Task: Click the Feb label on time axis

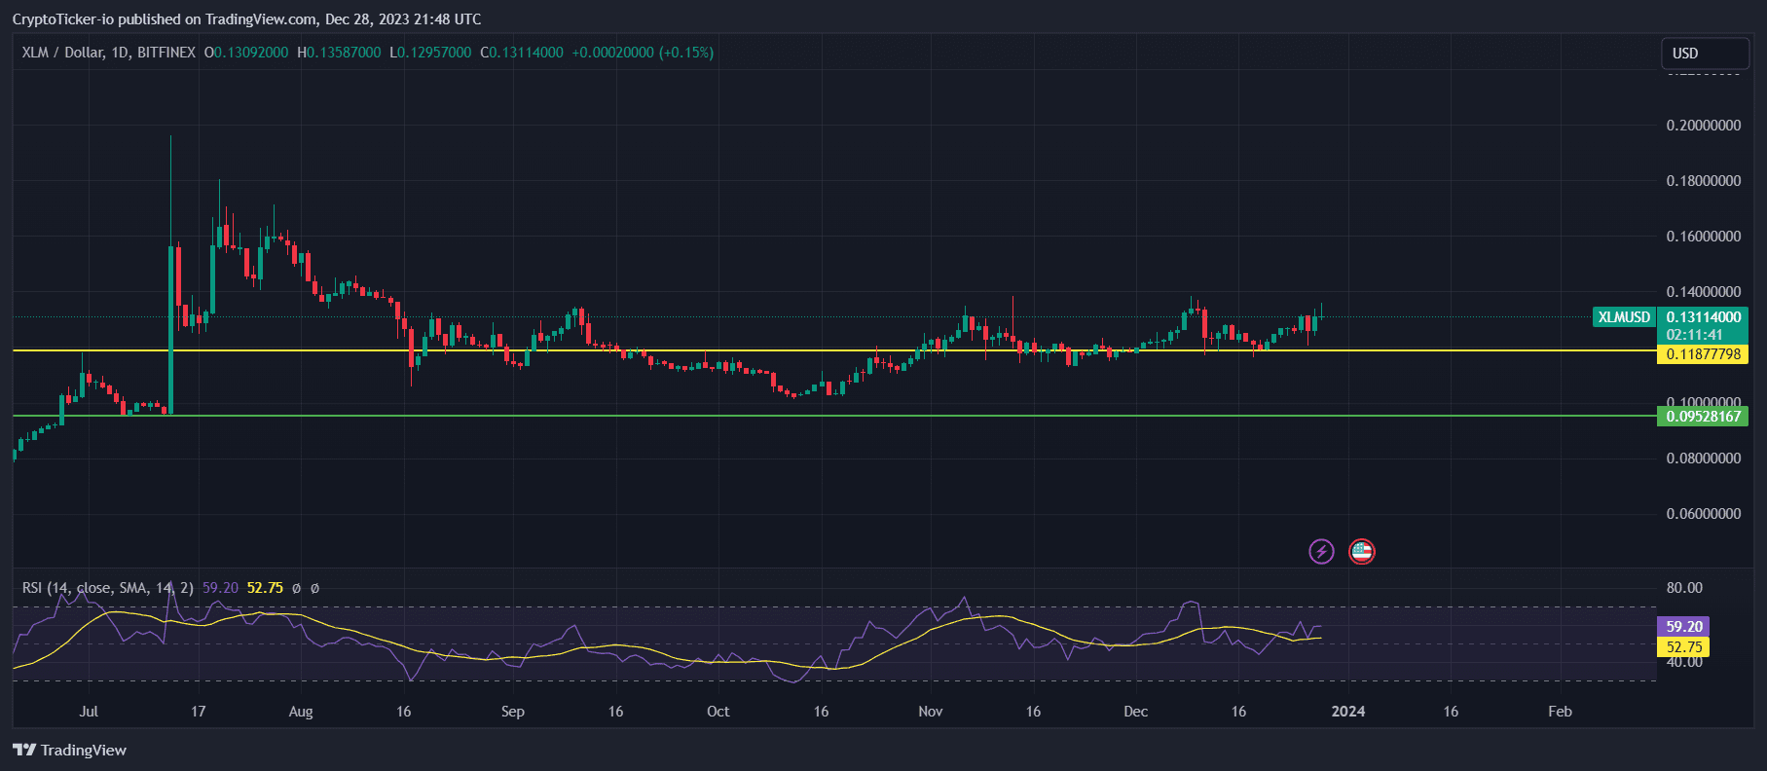Action: pos(1560,712)
